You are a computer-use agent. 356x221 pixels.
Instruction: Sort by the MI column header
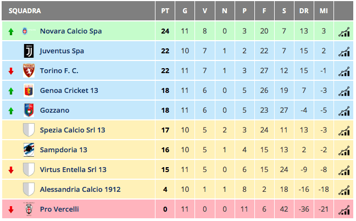(324, 11)
